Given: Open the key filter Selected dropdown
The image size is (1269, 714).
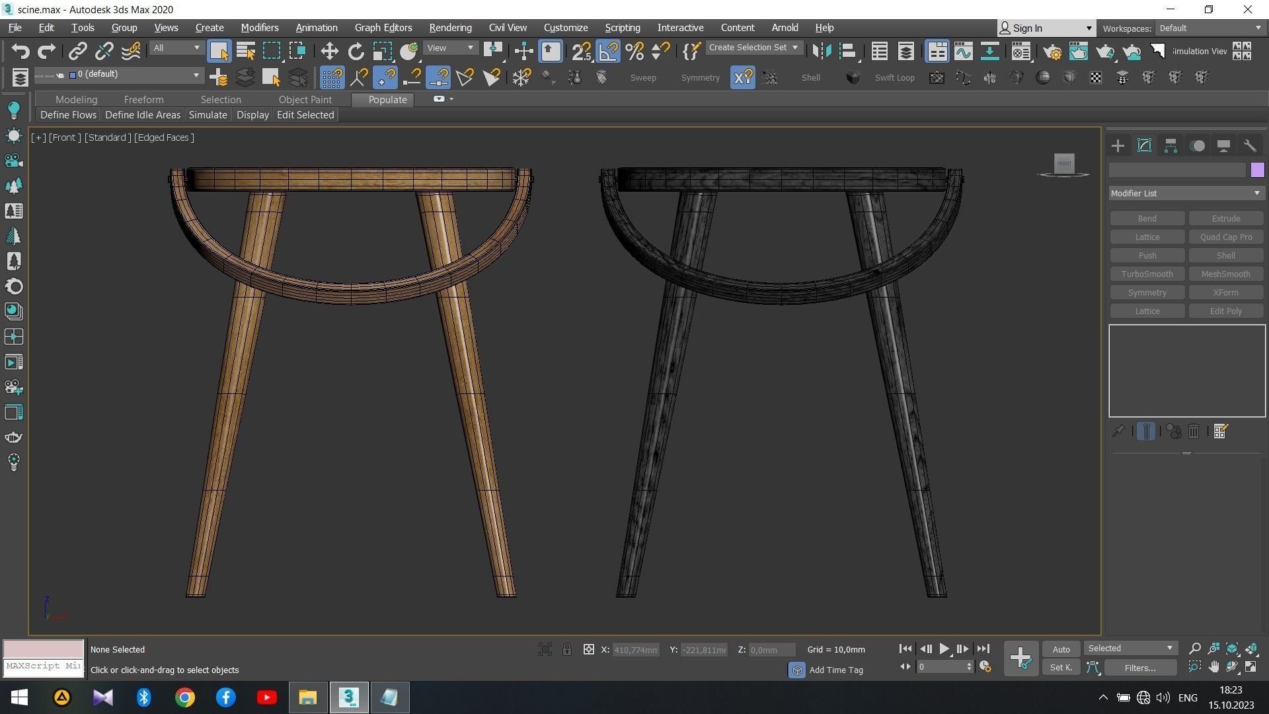Looking at the screenshot, I should pos(1130,648).
